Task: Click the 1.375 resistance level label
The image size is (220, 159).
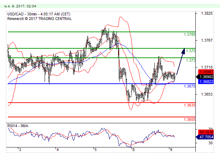Action: tap(190, 51)
